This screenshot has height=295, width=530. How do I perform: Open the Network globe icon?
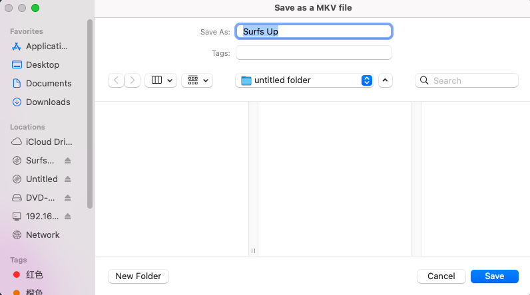(17, 235)
